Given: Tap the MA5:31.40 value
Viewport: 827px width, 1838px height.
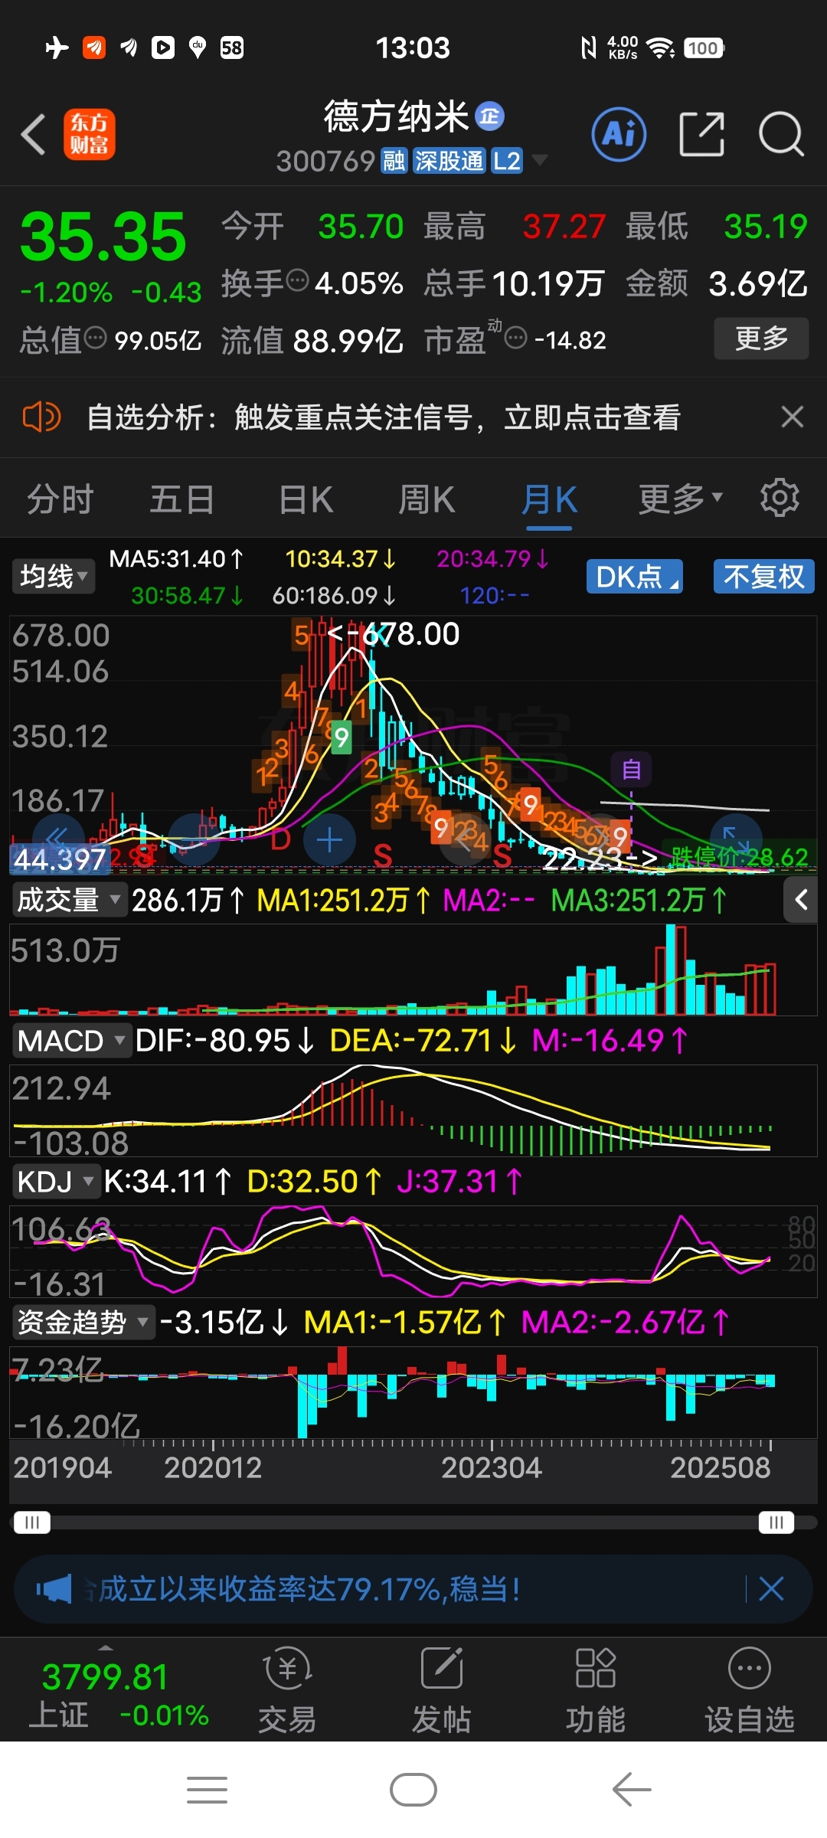Looking at the screenshot, I should [x=176, y=559].
